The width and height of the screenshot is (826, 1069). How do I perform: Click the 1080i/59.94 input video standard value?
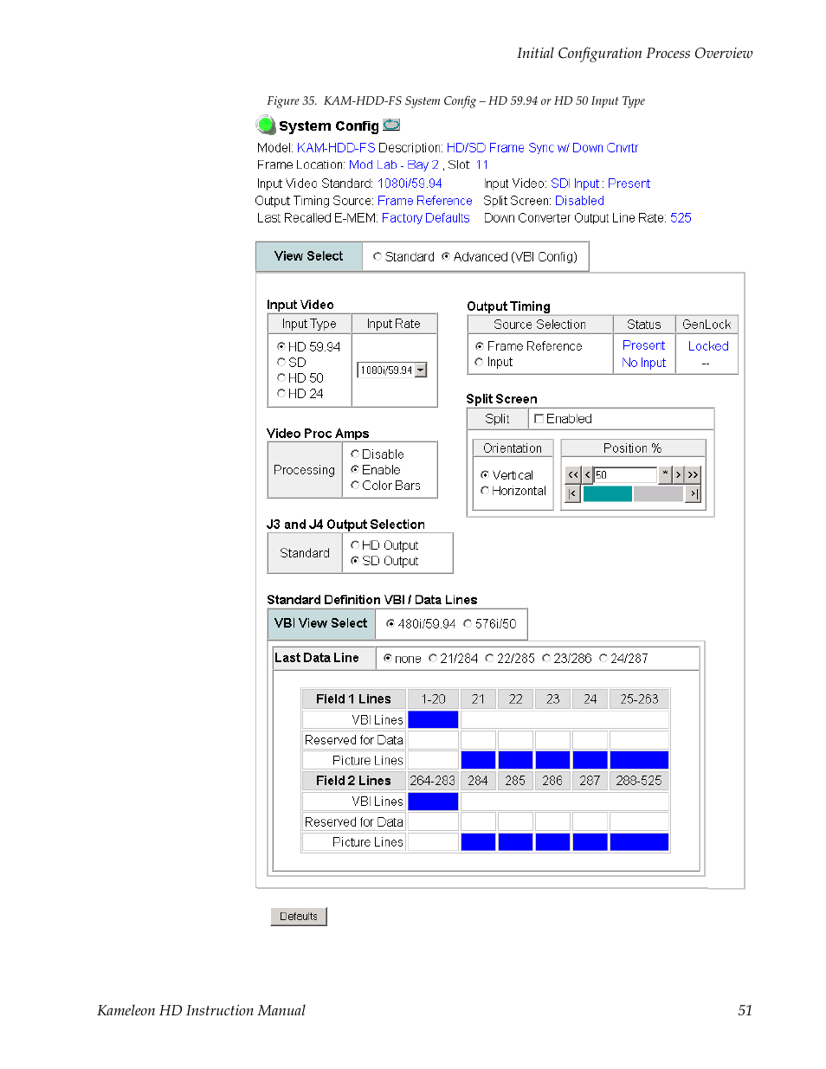click(410, 184)
